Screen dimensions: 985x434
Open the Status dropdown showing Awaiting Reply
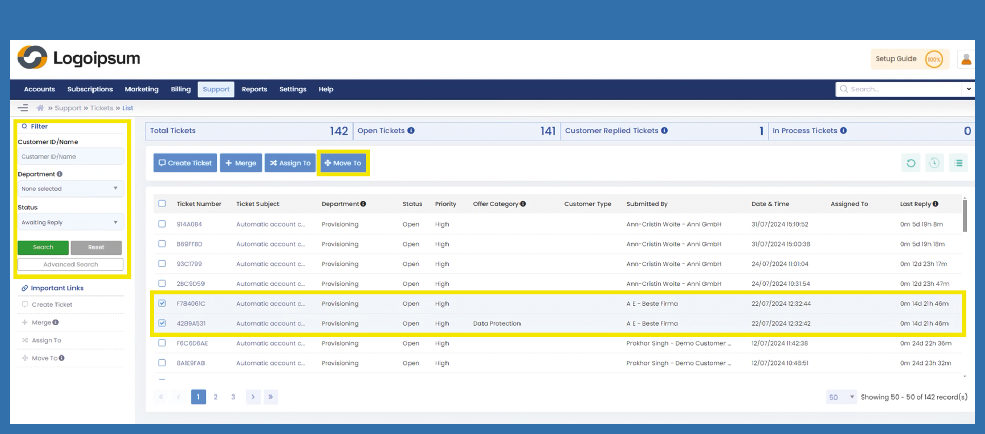(x=70, y=223)
